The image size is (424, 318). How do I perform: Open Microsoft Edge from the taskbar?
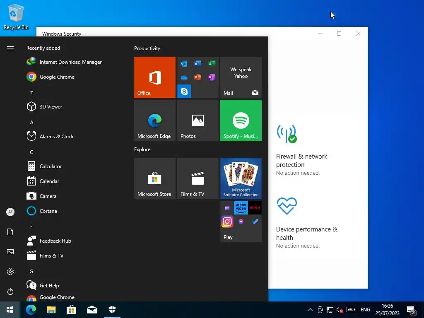[31, 310]
